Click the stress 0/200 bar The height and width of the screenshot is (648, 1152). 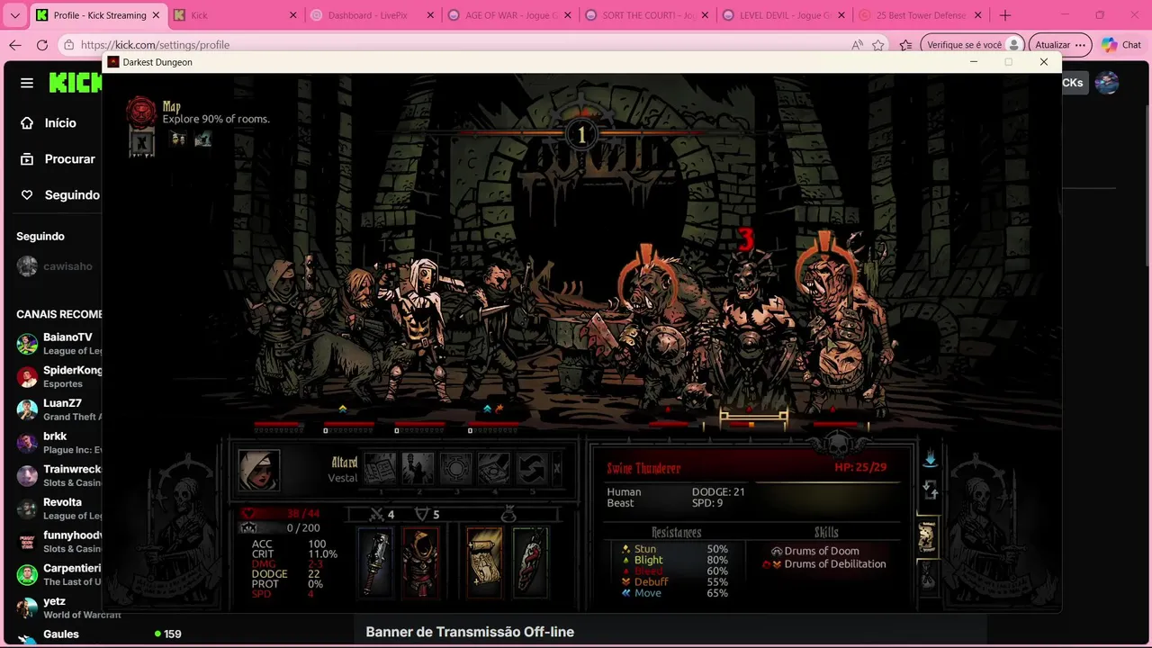click(282, 528)
